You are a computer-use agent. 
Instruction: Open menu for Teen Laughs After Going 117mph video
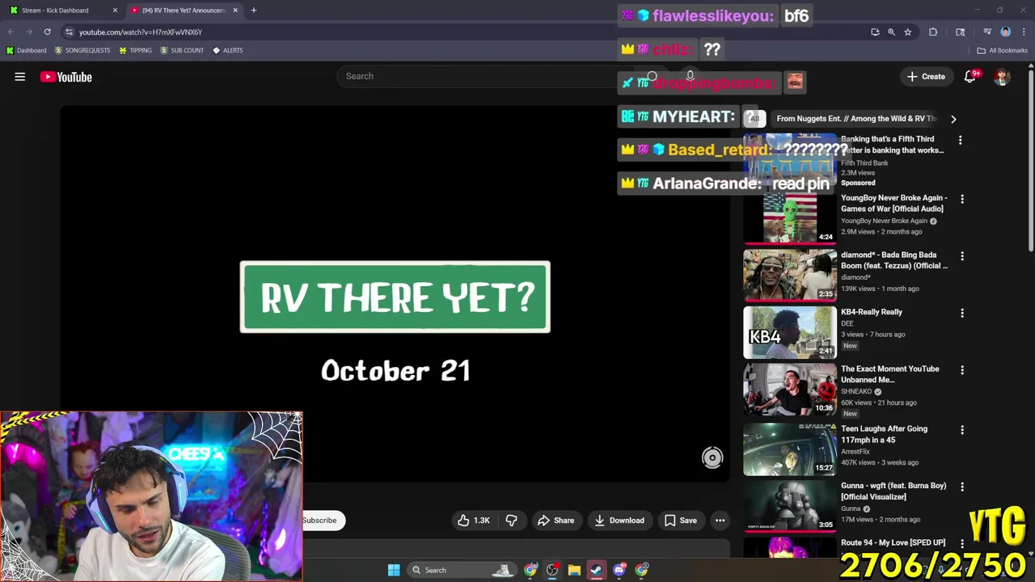click(962, 430)
